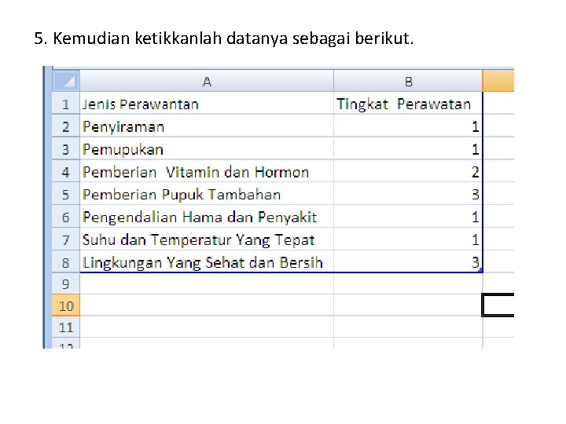Select row 3 header
Viewport: 566px width, 424px height.
pos(66,149)
